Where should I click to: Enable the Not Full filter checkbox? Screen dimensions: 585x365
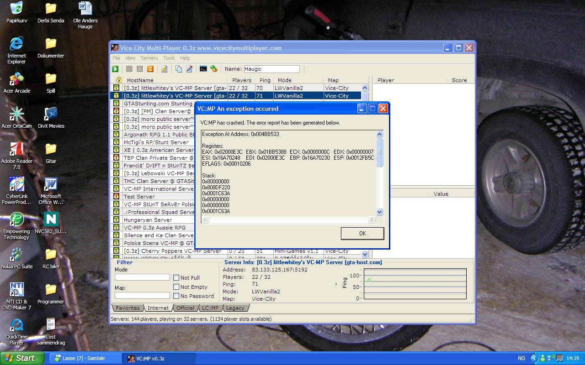(176, 277)
